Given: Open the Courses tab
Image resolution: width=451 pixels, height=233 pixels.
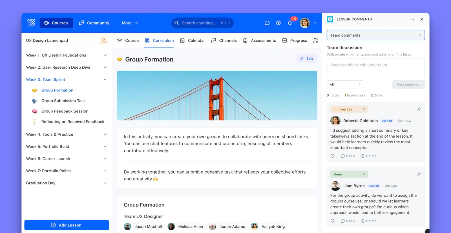Looking at the screenshot, I should [x=56, y=23].
